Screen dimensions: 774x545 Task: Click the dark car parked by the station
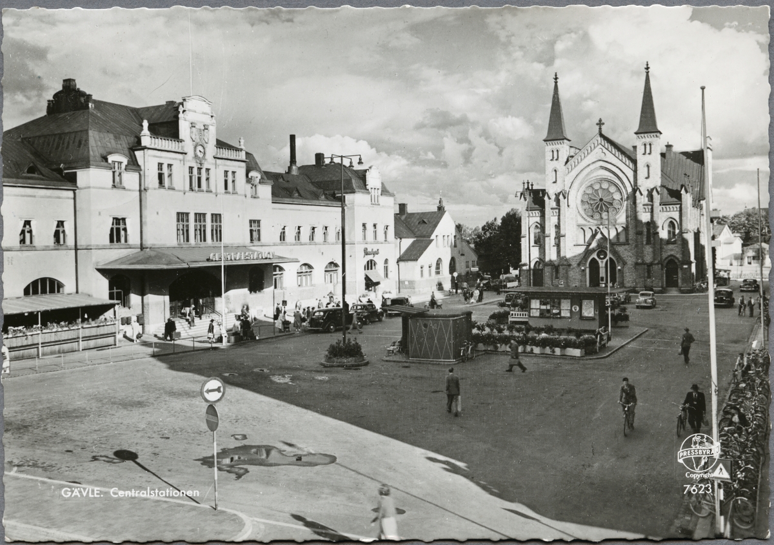point(326,319)
